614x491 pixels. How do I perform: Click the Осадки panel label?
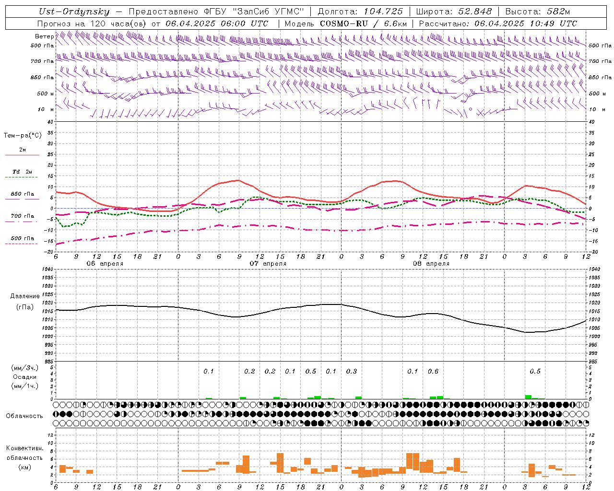coord(25,377)
